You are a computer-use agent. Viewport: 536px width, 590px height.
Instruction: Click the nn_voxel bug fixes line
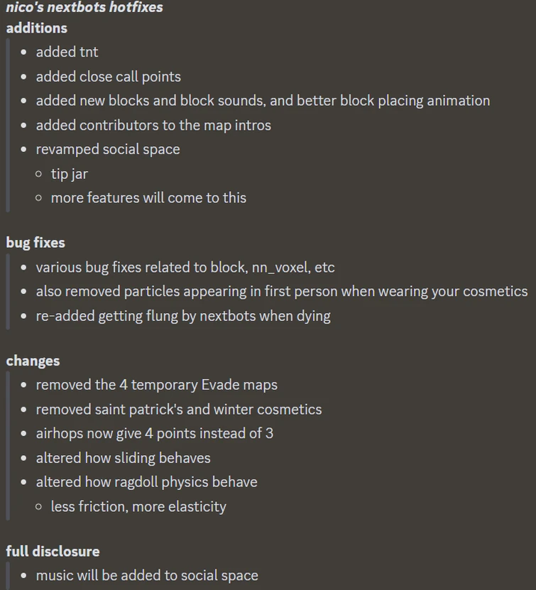[185, 268]
